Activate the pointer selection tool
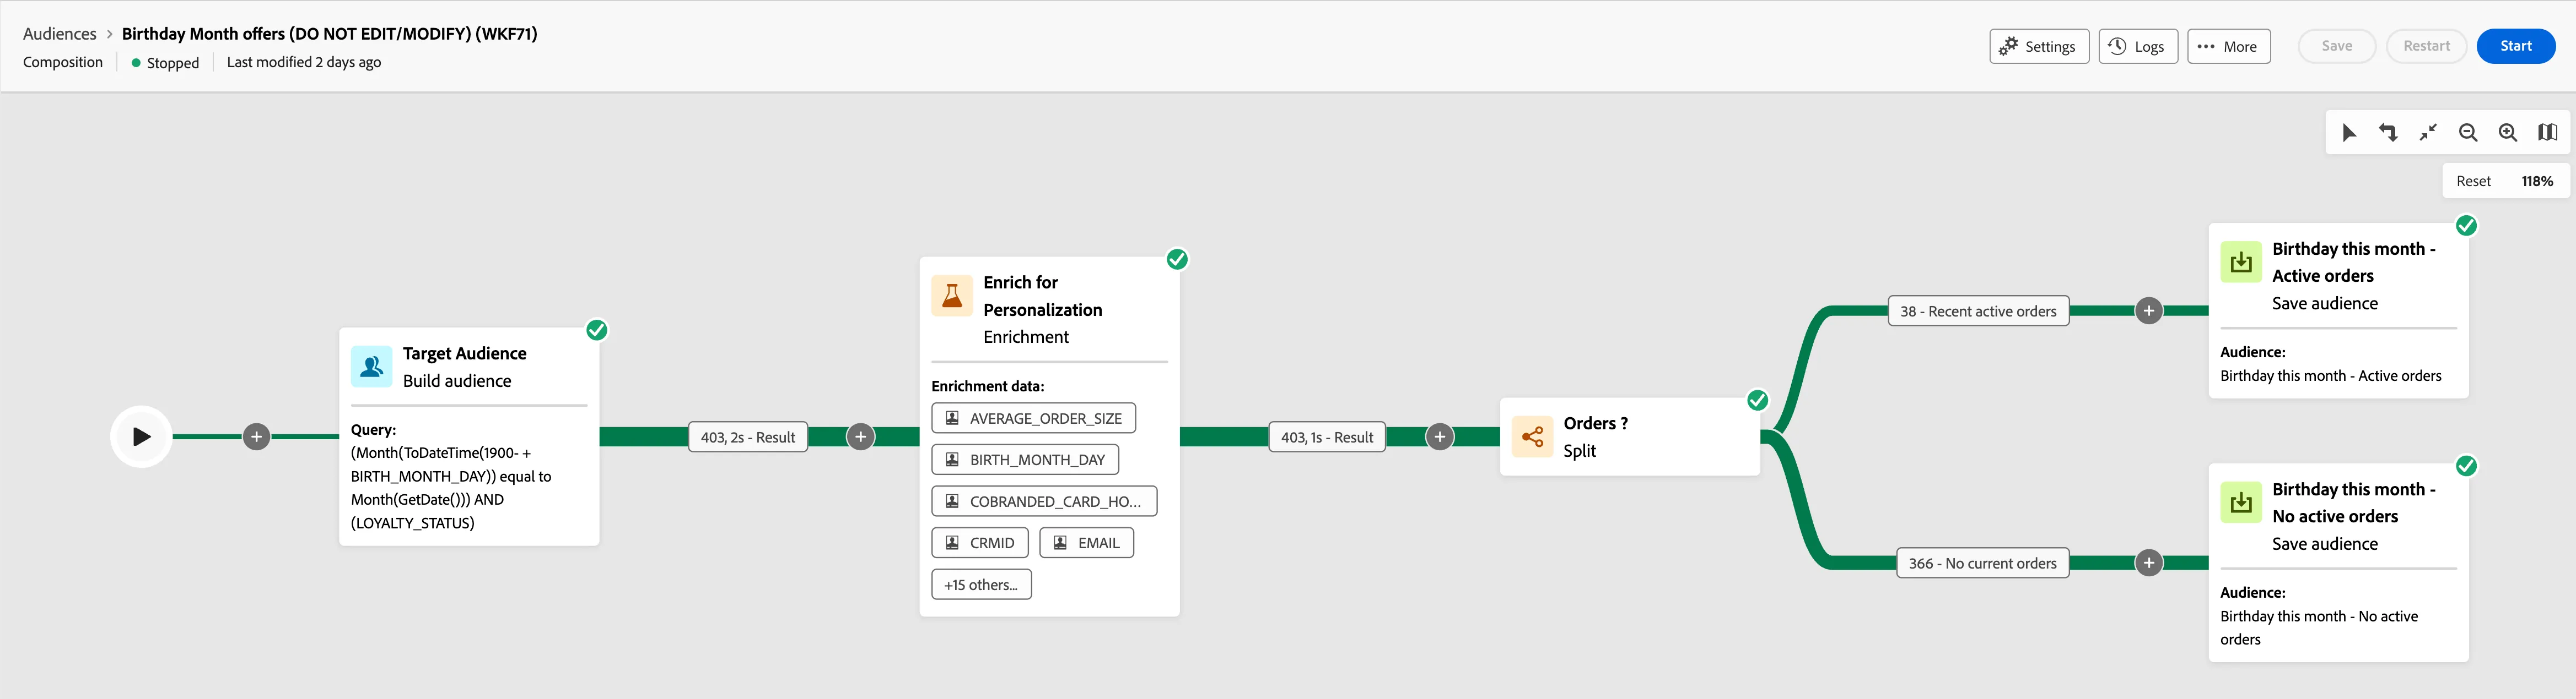The width and height of the screenshot is (2576, 699). click(2349, 132)
